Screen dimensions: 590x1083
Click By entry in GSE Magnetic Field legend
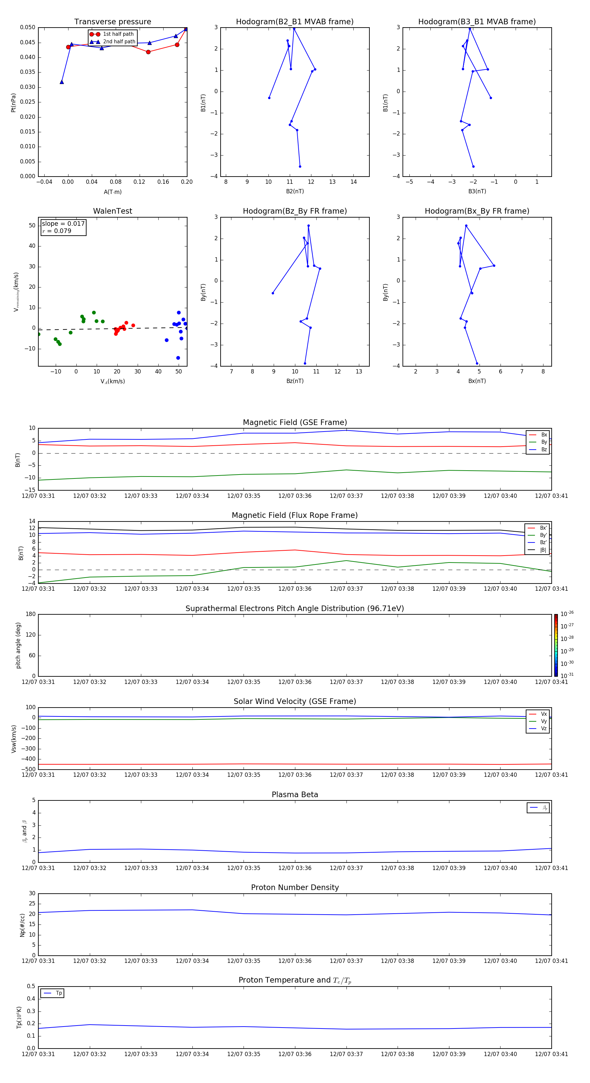tap(538, 442)
